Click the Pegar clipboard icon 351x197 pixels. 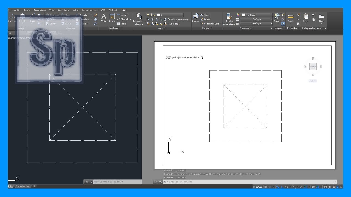306,18
